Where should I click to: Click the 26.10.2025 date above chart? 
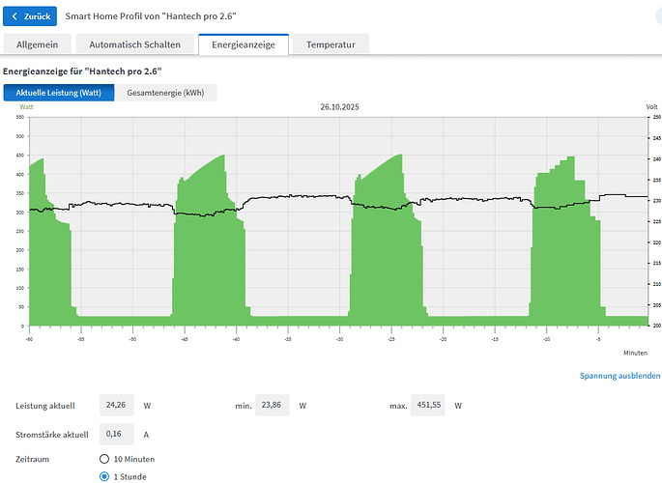pos(339,107)
